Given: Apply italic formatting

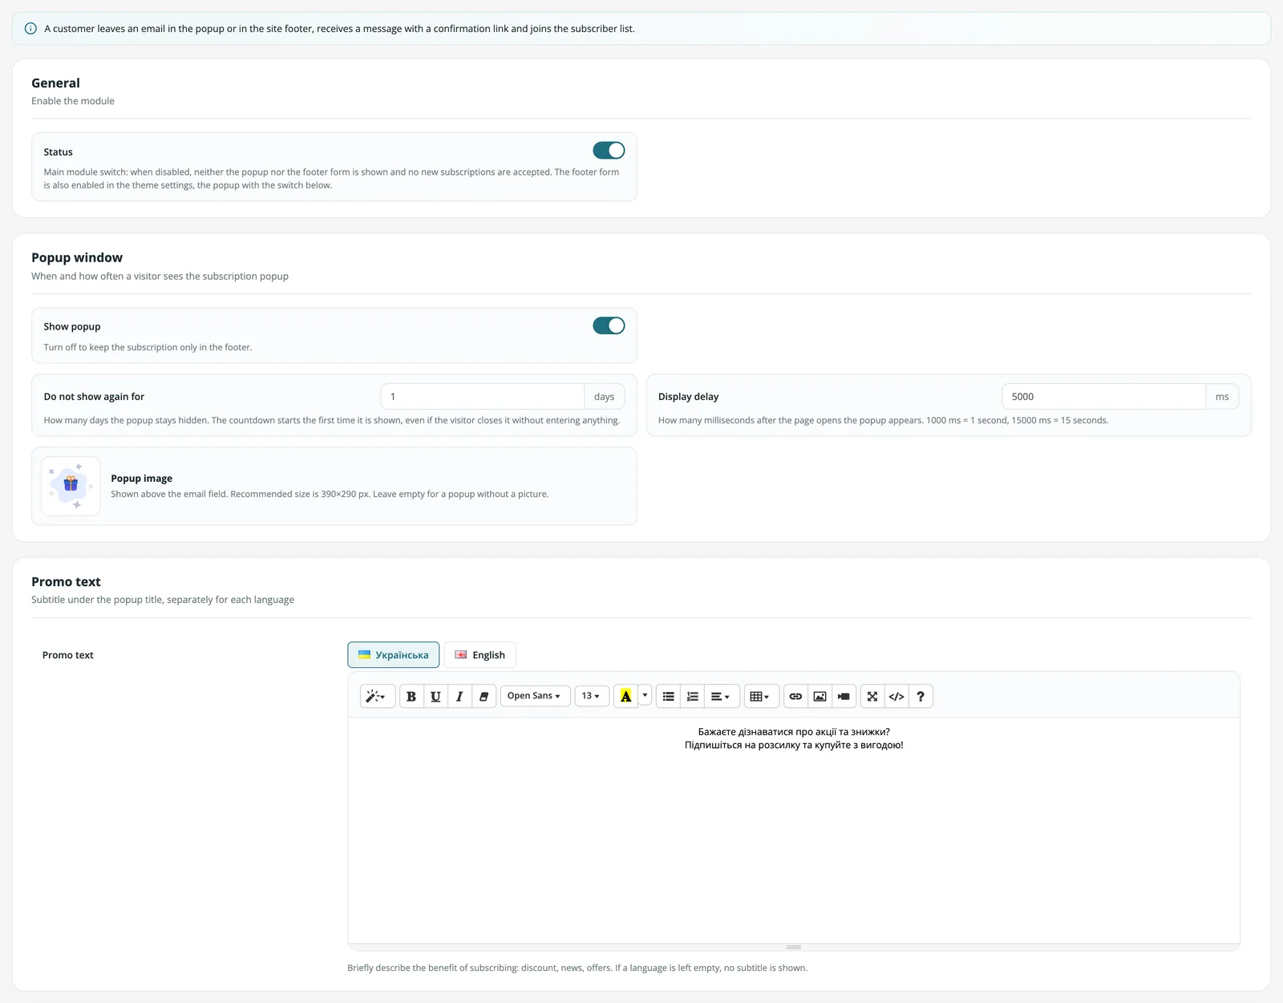Looking at the screenshot, I should 459,696.
